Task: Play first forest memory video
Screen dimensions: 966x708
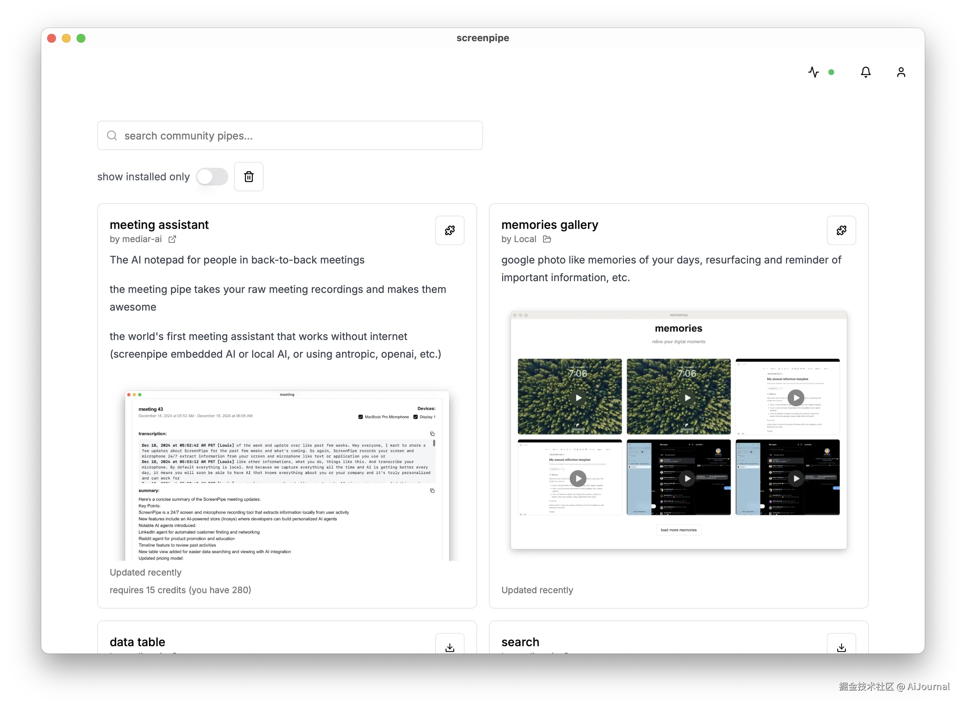Action: tap(578, 398)
